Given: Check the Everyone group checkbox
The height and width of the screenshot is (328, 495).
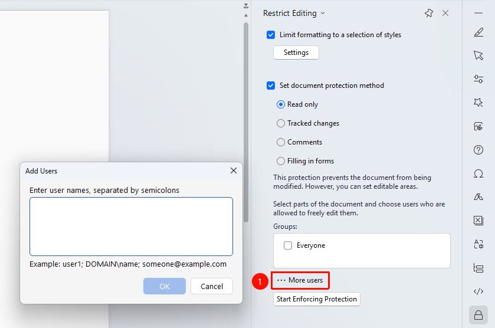Looking at the screenshot, I should coord(287,245).
